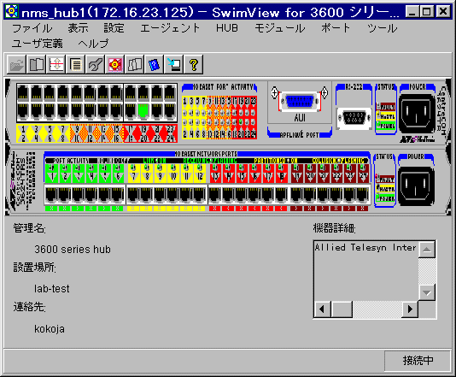Open the ツール menu
The image size is (456, 377).
(x=382, y=28)
